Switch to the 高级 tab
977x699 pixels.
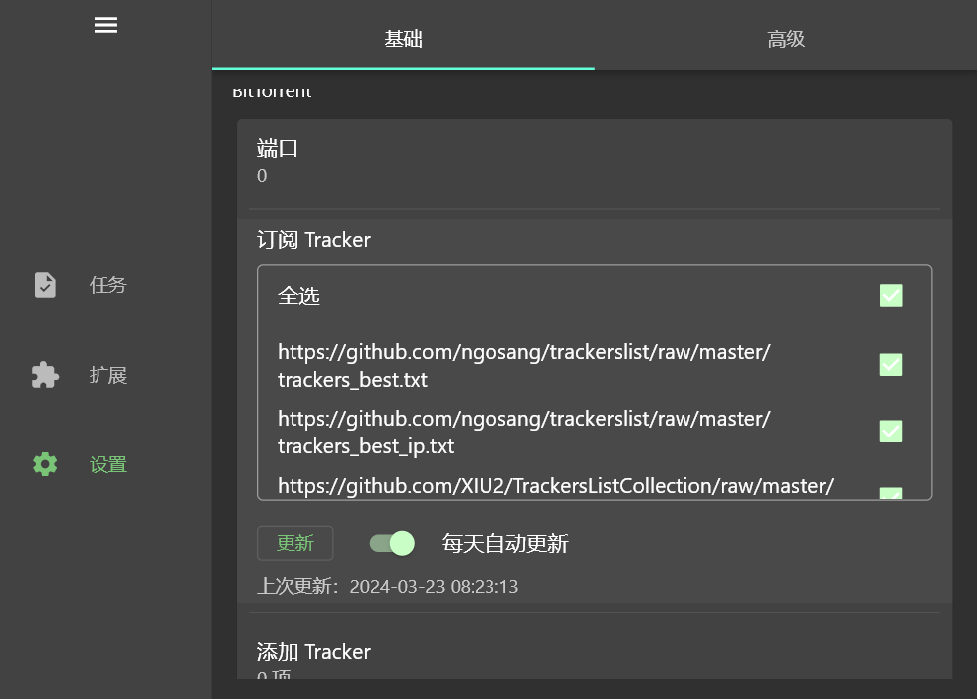click(786, 39)
